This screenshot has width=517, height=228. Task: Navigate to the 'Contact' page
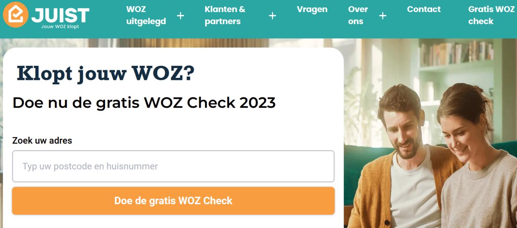tap(424, 9)
